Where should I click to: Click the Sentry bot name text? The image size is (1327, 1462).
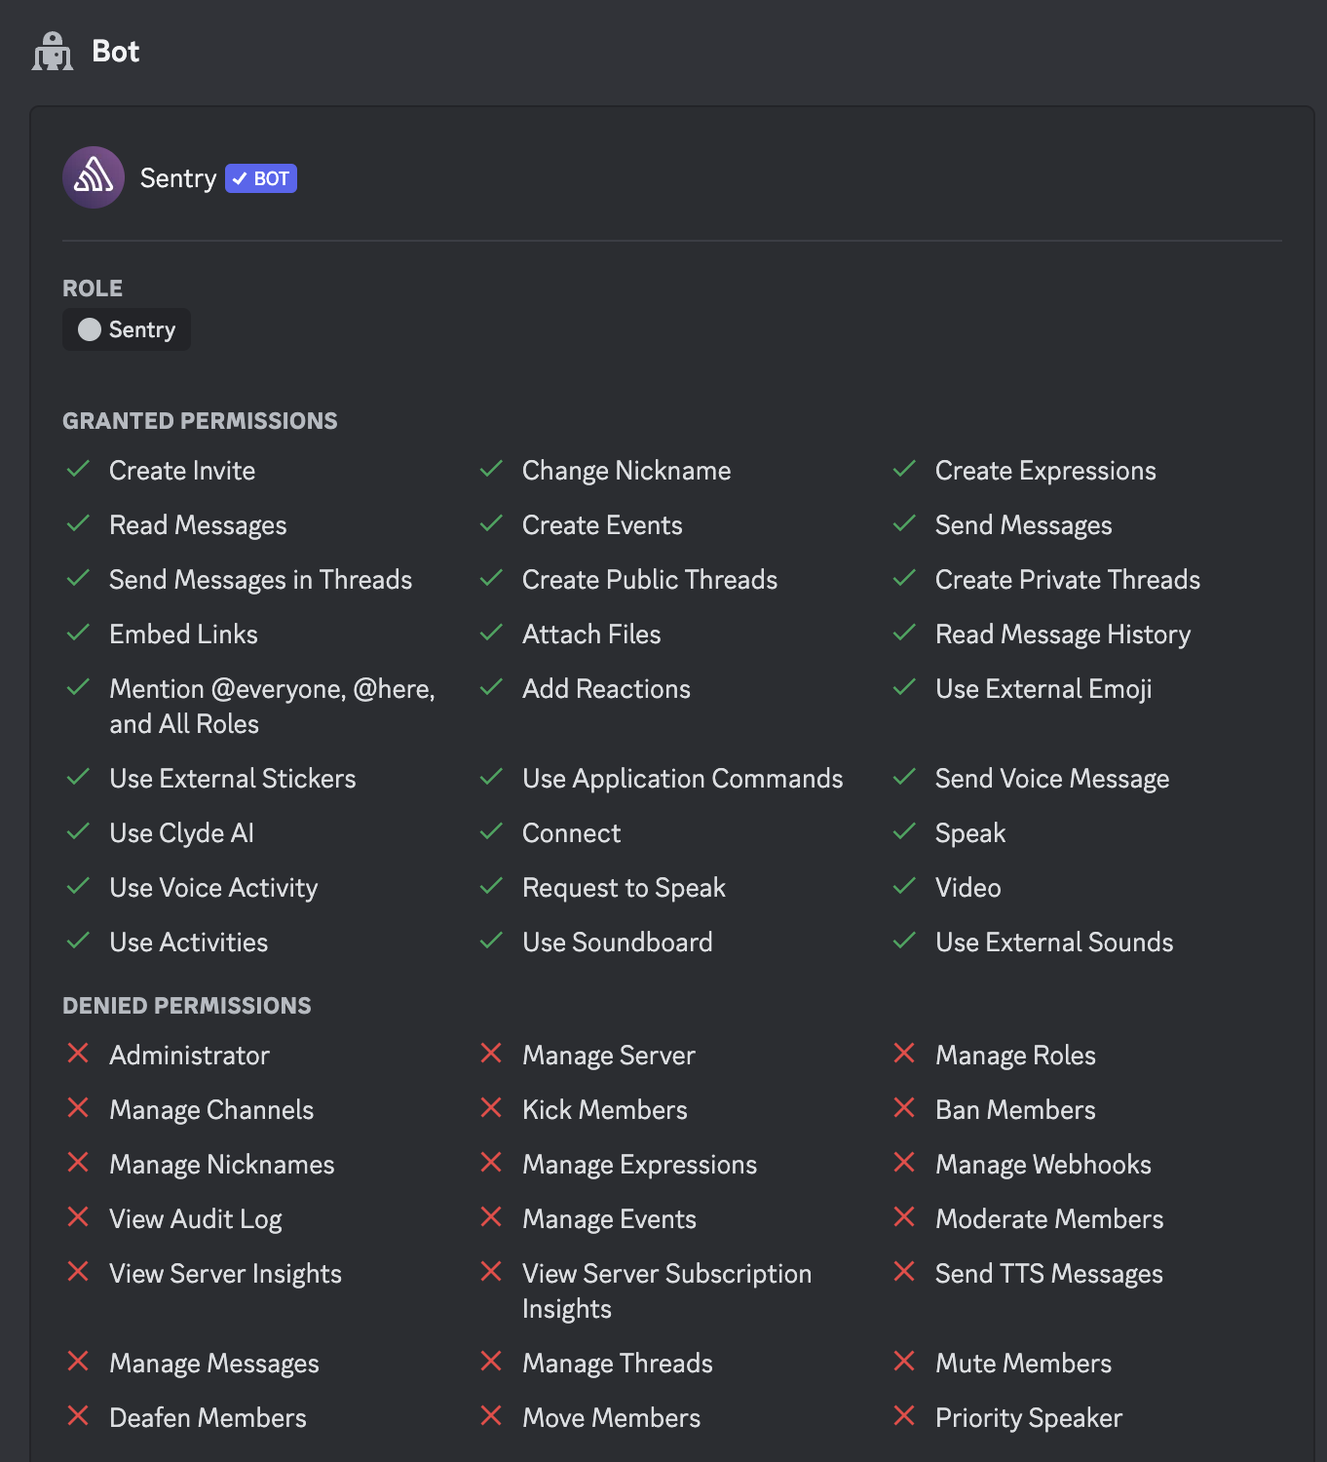(x=178, y=178)
